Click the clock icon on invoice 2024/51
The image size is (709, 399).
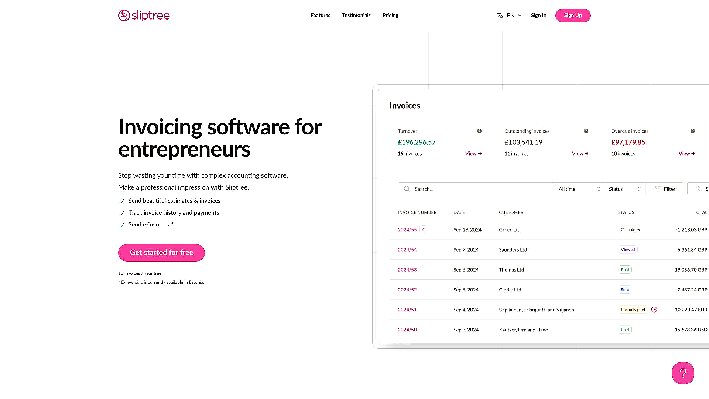tap(654, 310)
